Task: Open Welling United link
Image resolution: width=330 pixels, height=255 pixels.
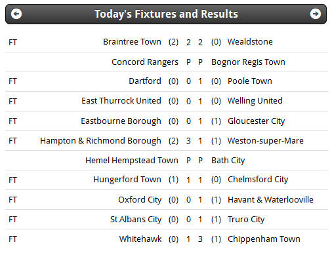Action: [255, 101]
